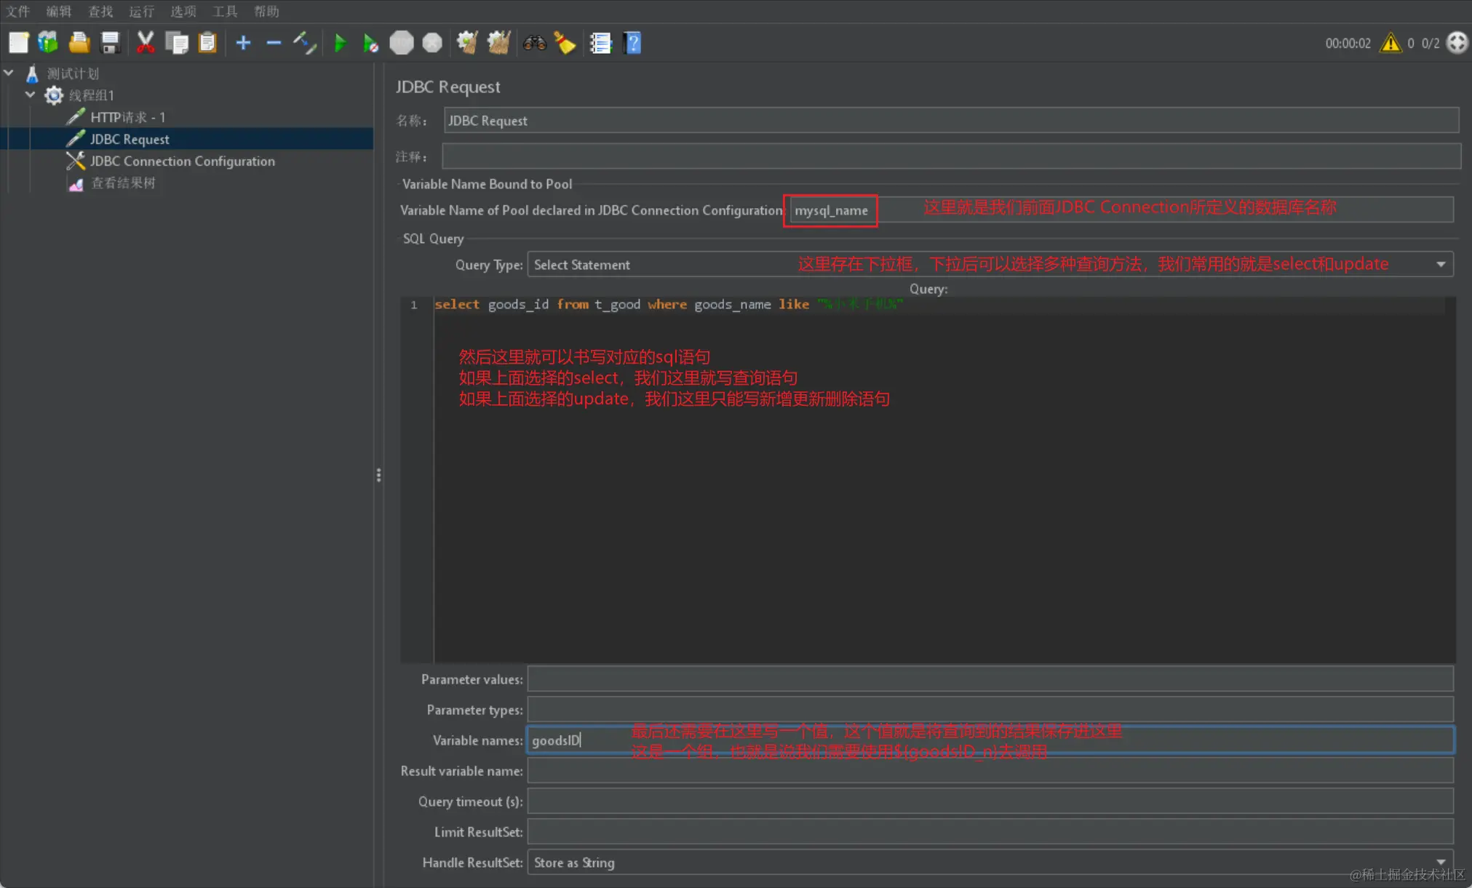This screenshot has width=1472, height=888.
Task: Toggle expand with the arrows toolbar icon
Action: point(305,43)
